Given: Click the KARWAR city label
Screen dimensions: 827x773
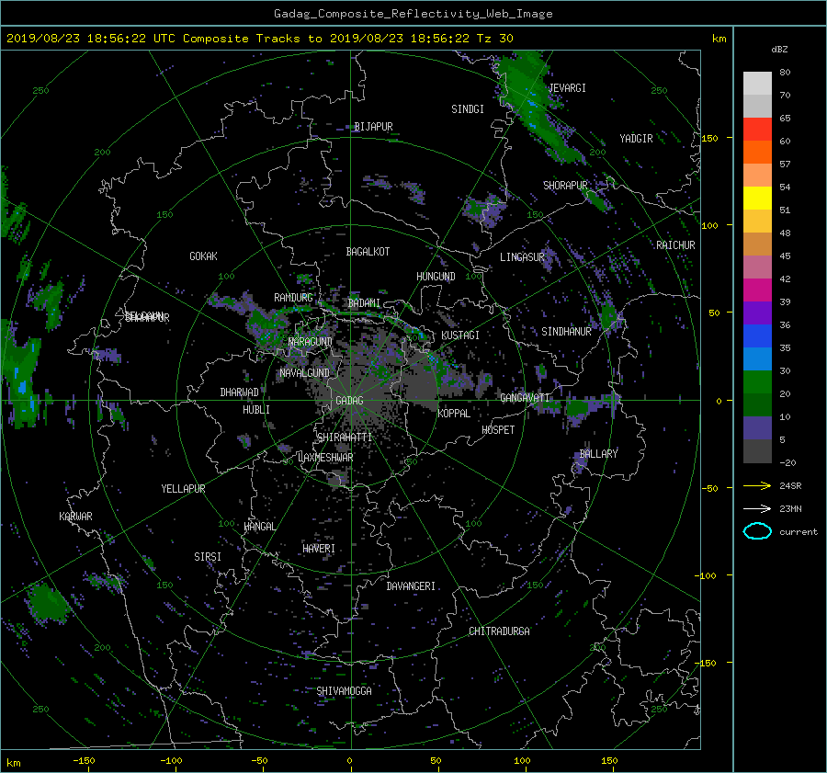Looking at the screenshot, I should pos(75,517).
